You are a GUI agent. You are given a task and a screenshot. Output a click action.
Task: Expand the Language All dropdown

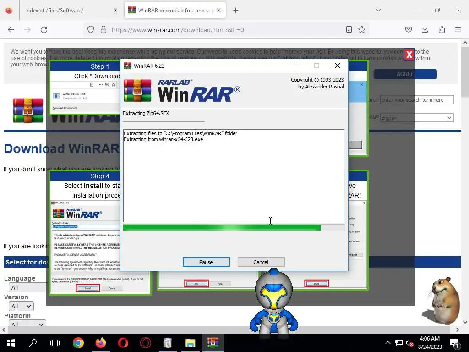point(27,287)
